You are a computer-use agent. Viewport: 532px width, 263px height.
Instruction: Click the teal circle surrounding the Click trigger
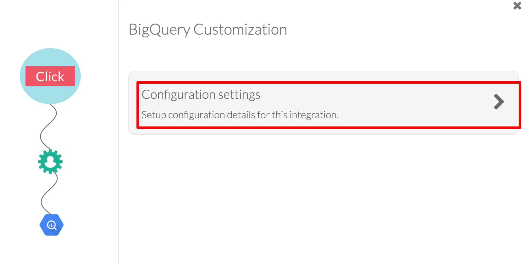pos(50,60)
